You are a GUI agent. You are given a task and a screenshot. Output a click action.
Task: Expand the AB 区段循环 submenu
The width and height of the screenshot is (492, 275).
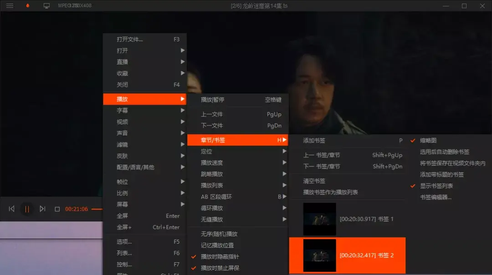click(219, 197)
